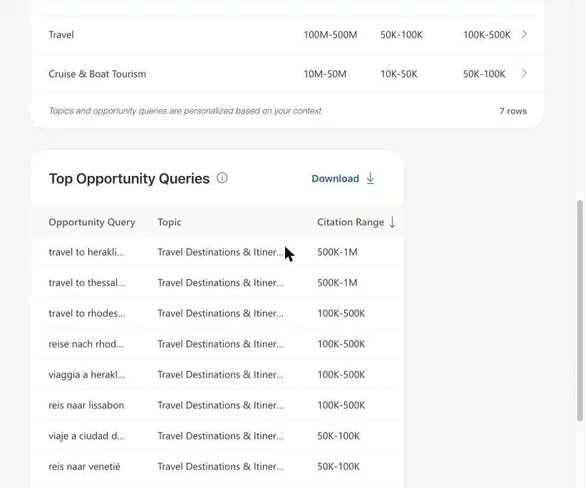
Task: Expand the Travel row chevron
Action: click(x=524, y=34)
